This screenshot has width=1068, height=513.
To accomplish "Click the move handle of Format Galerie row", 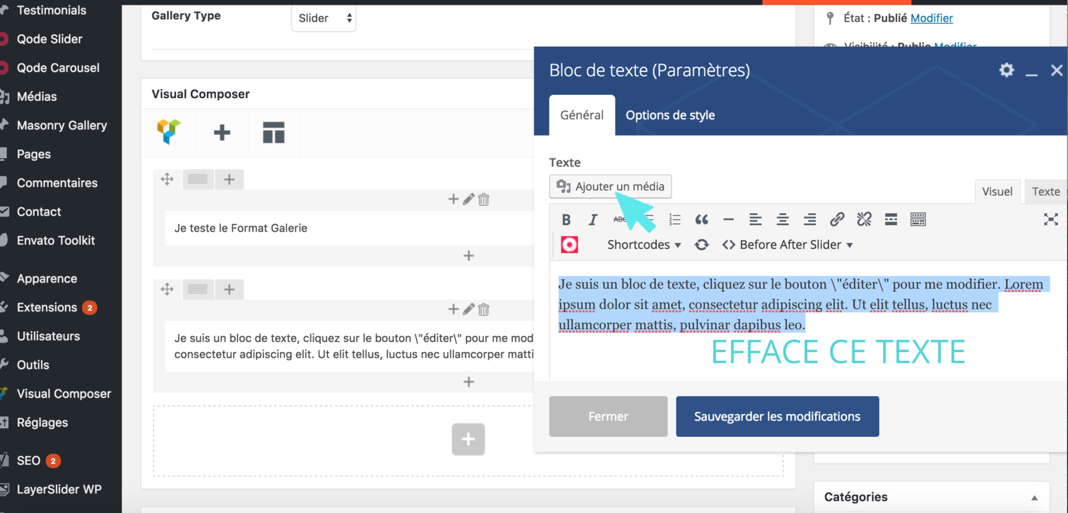I will click(167, 179).
